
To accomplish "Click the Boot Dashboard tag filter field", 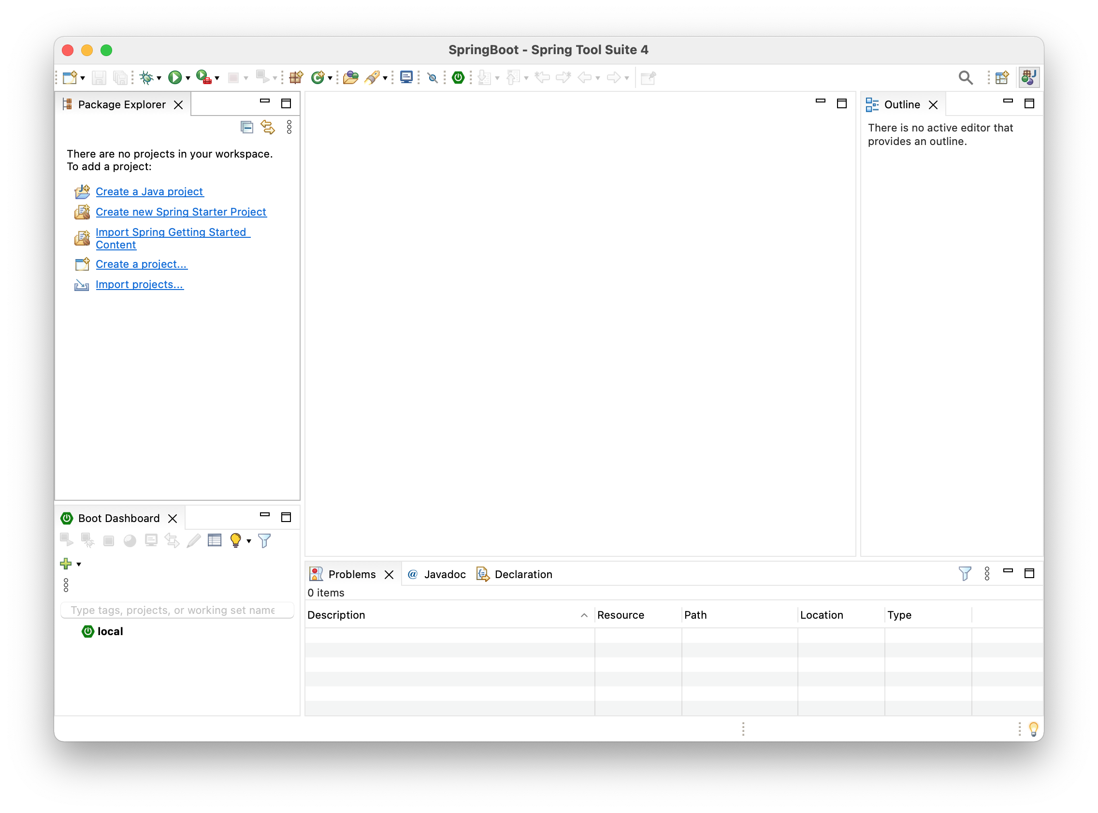I will click(177, 610).
